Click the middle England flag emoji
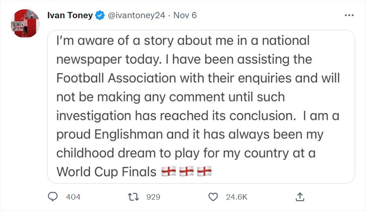The height and width of the screenshot is (212, 366). [x=186, y=171]
